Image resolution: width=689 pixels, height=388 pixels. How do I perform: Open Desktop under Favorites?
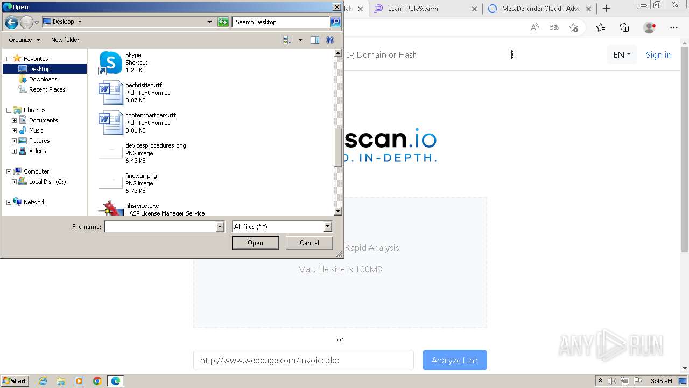point(40,69)
